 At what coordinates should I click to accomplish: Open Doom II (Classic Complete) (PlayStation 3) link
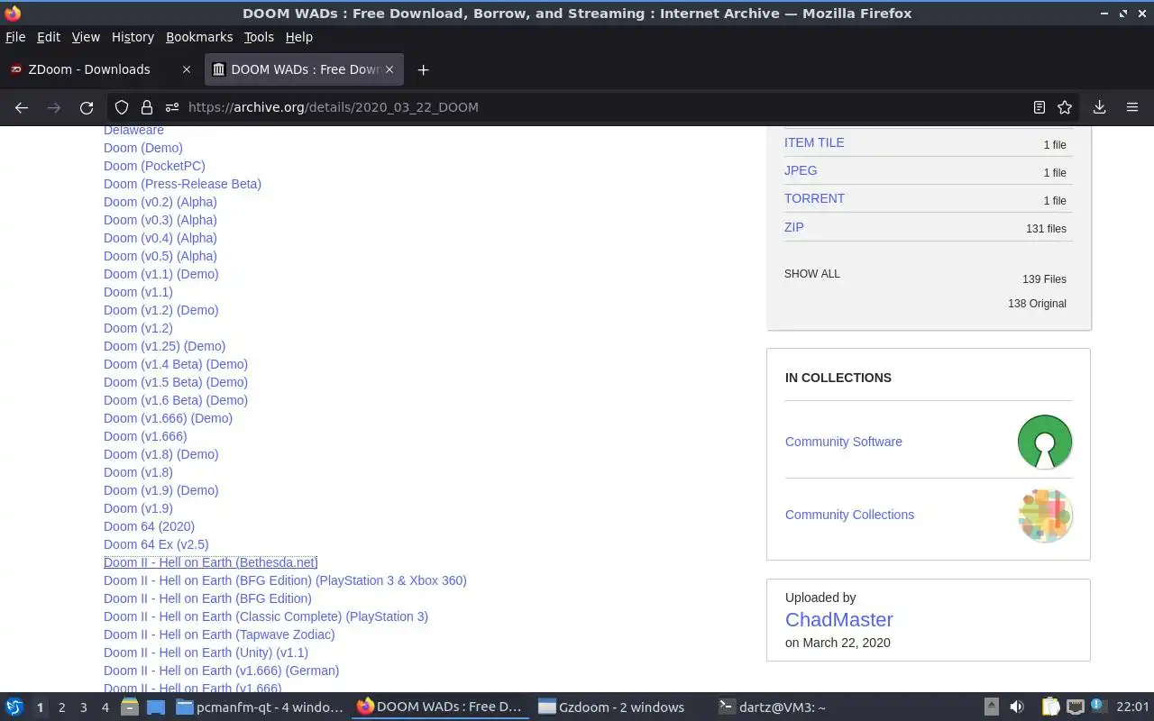[266, 616]
